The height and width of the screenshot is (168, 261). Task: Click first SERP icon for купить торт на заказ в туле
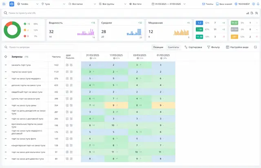point(67,99)
